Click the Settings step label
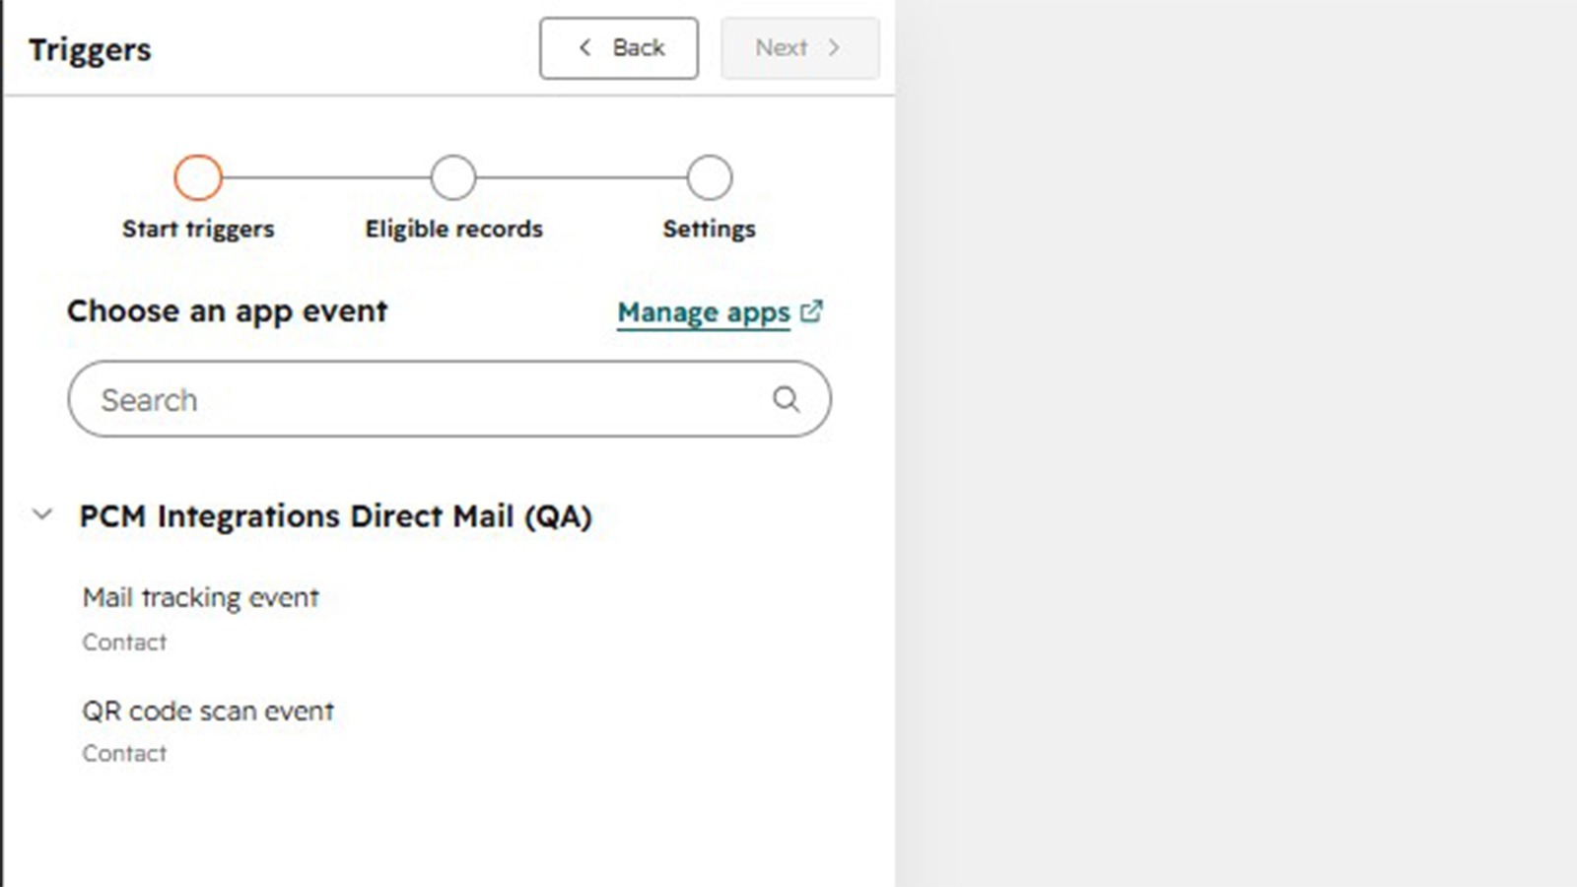The height and width of the screenshot is (887, 1577). tap(710, 229)
